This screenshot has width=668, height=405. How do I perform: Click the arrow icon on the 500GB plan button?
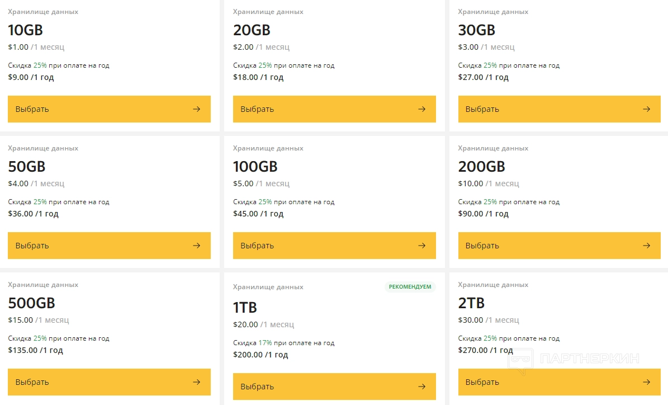pos(197,382)
